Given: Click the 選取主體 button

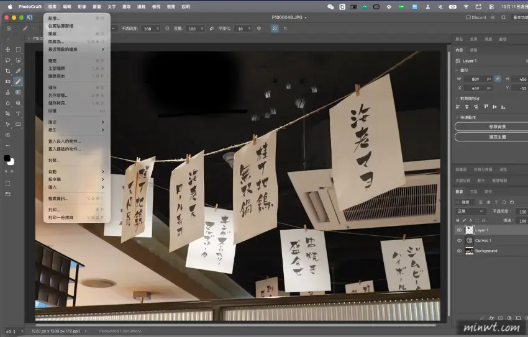Looking at the screenshot, I should pyautogui.click(x=491, y=137).
